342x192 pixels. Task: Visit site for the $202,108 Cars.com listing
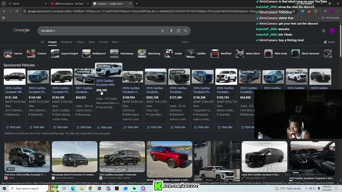154,127
